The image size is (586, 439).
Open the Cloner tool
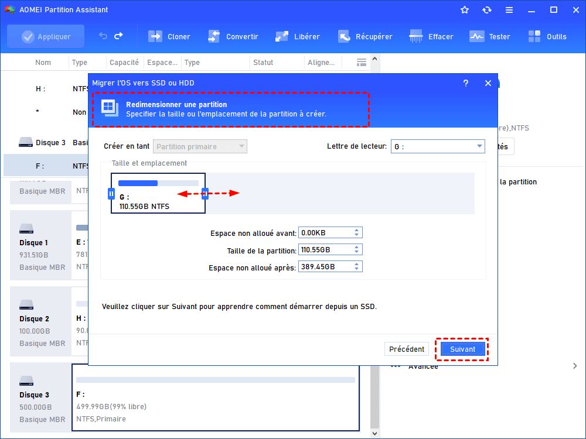tap(169, 36)
